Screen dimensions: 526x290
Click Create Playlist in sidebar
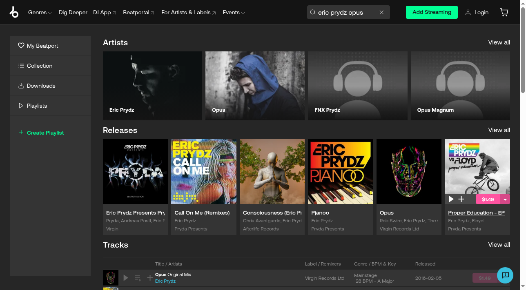45,133
